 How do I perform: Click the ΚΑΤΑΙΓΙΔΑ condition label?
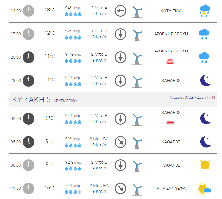(x=171, y=11)
